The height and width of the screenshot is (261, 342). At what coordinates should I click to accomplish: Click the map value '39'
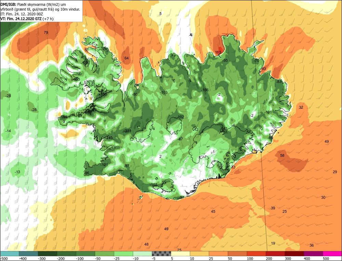tap(273, 208)
